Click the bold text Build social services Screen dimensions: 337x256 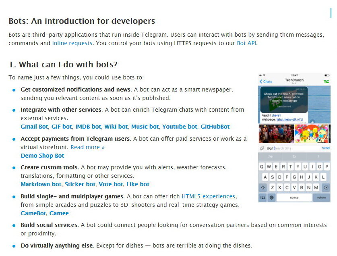click(50, 225)
